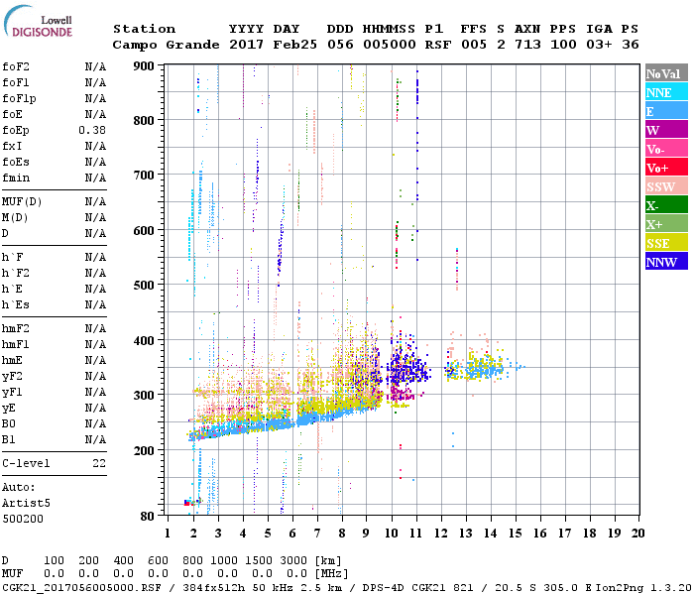Click the SSW light pink legend swatch
The height and width of the screenshot is (595, 694).
click(665, 186)
